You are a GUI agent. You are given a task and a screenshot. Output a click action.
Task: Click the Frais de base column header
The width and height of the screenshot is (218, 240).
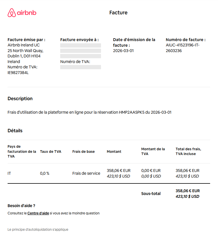pyautogui.click(x=83, y=152)
